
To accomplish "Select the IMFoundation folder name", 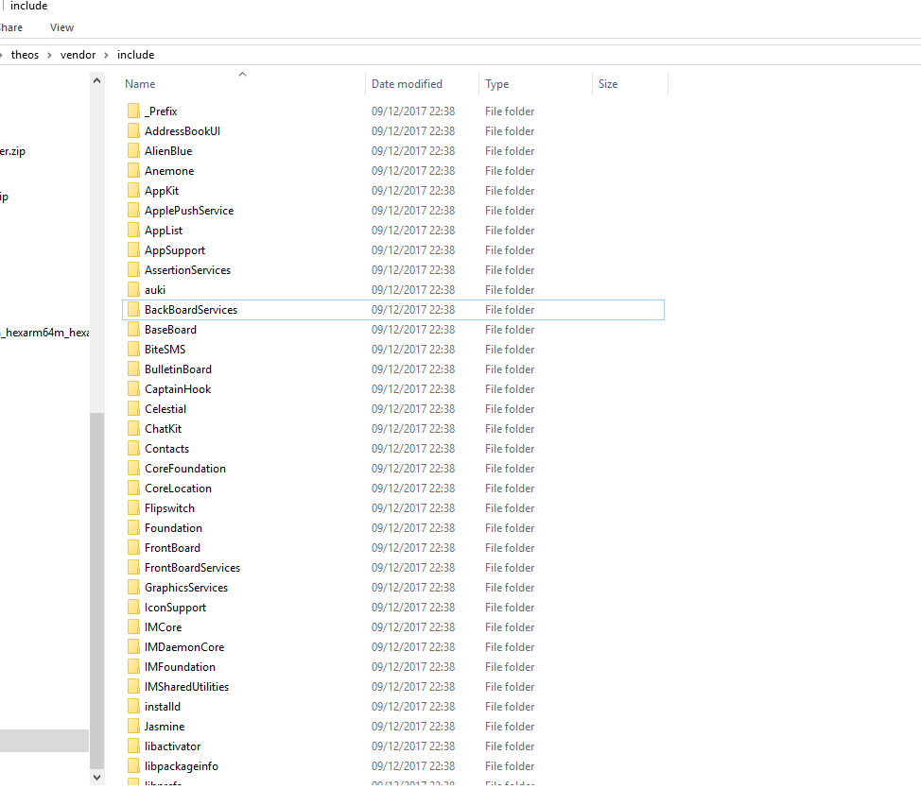I will click(180, 667).
